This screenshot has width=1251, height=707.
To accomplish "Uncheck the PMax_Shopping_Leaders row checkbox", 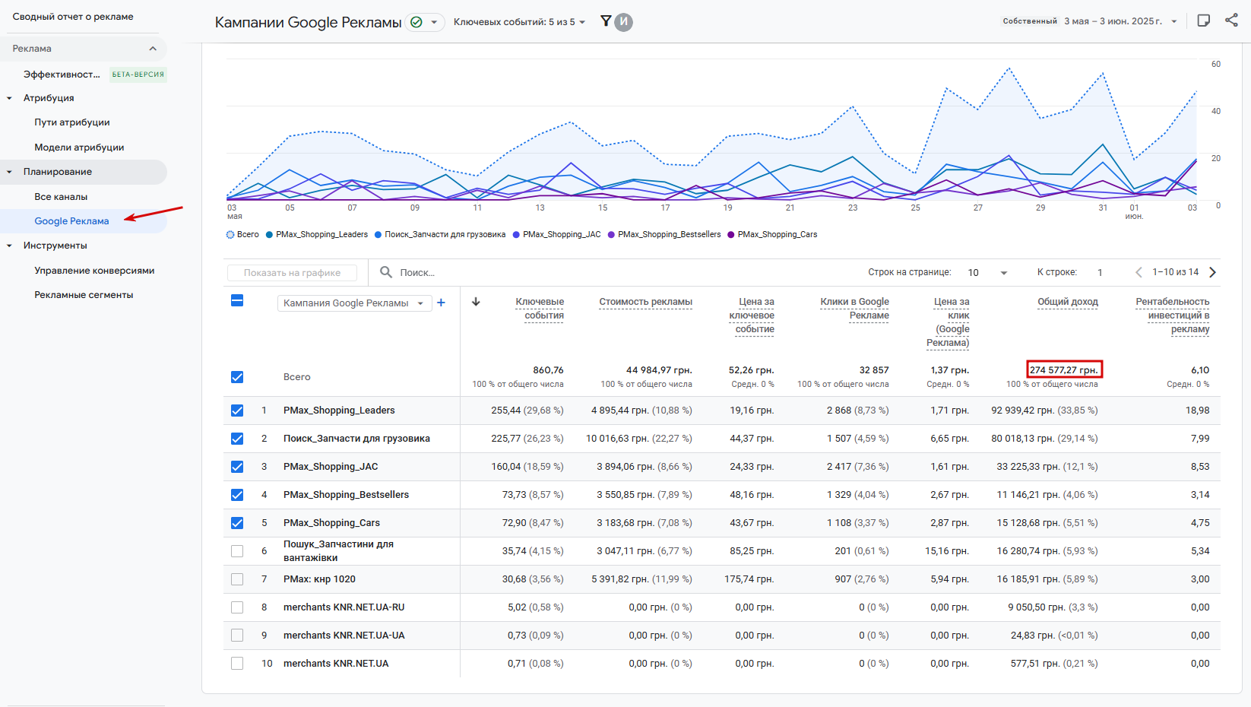I will pos(237,411).
